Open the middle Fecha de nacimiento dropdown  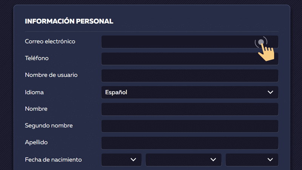pyautogui.click(x=183, y=160)
